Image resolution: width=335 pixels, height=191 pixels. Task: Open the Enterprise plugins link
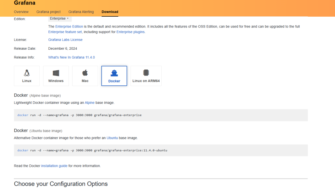(131, 32)
